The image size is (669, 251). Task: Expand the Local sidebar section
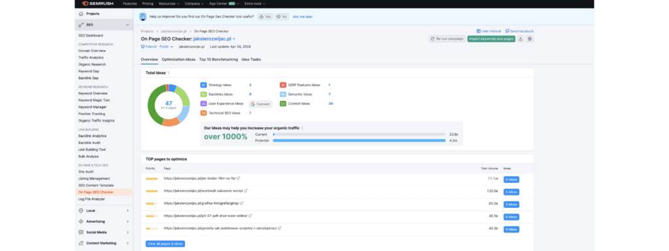(127, 210)
